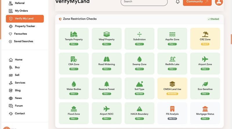Screen dimensions: 232x129
Task: Click the CRZ Zone beach umbrella icon
Action: coord(205,34)
